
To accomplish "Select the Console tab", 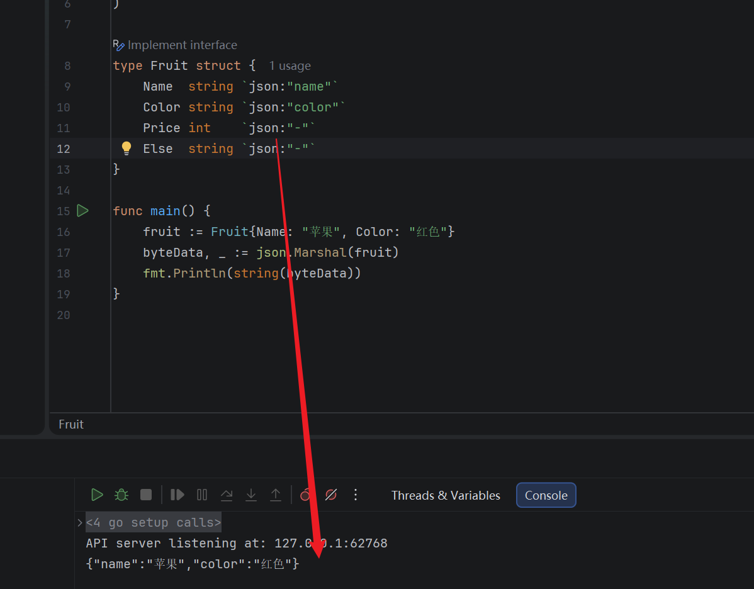I will [x=546, y=495].
